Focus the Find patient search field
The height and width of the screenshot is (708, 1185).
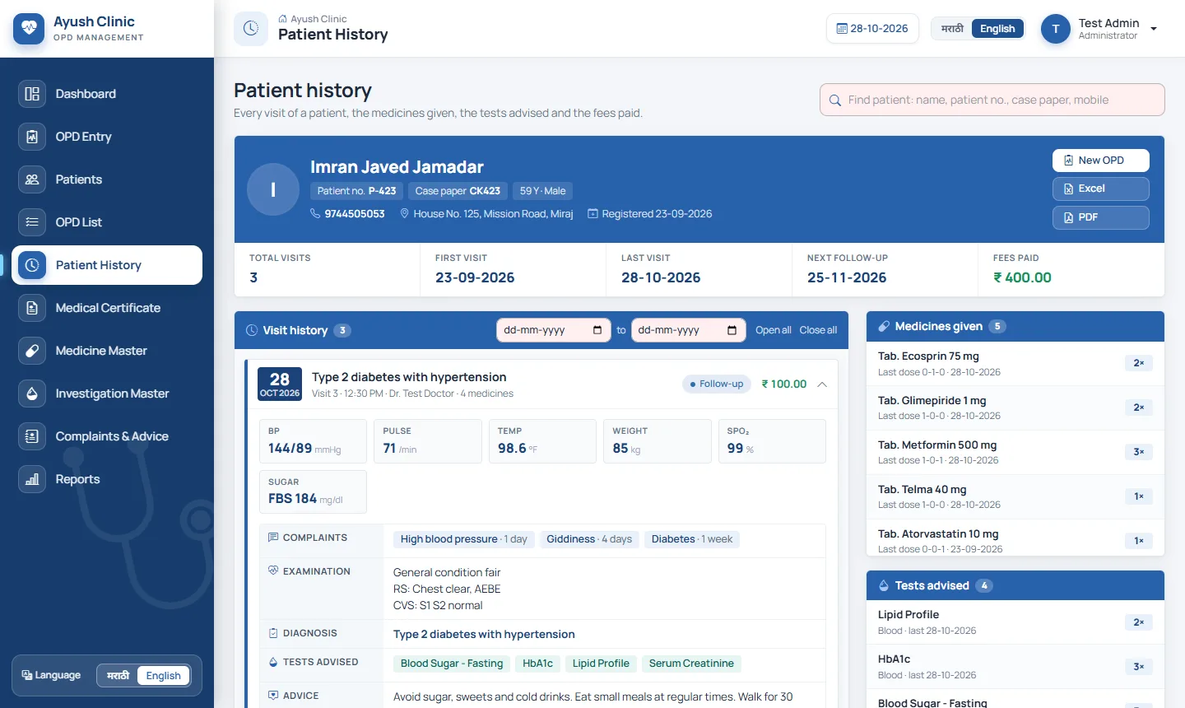(992, 100)
